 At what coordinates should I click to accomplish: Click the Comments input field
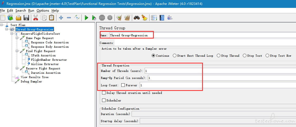pyautogui.click(x=205, y=43)
